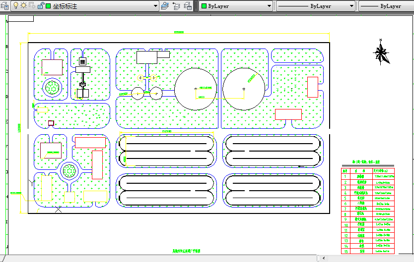Viewport: 414px width, 262px height.
Task: Toggle the layer on/off lightbulb icon
Action: click(15, 6)
